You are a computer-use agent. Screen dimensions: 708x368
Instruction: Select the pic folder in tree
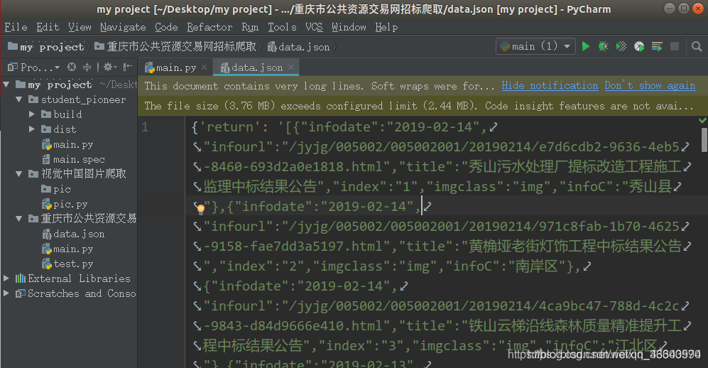click(x=56, y=189)
